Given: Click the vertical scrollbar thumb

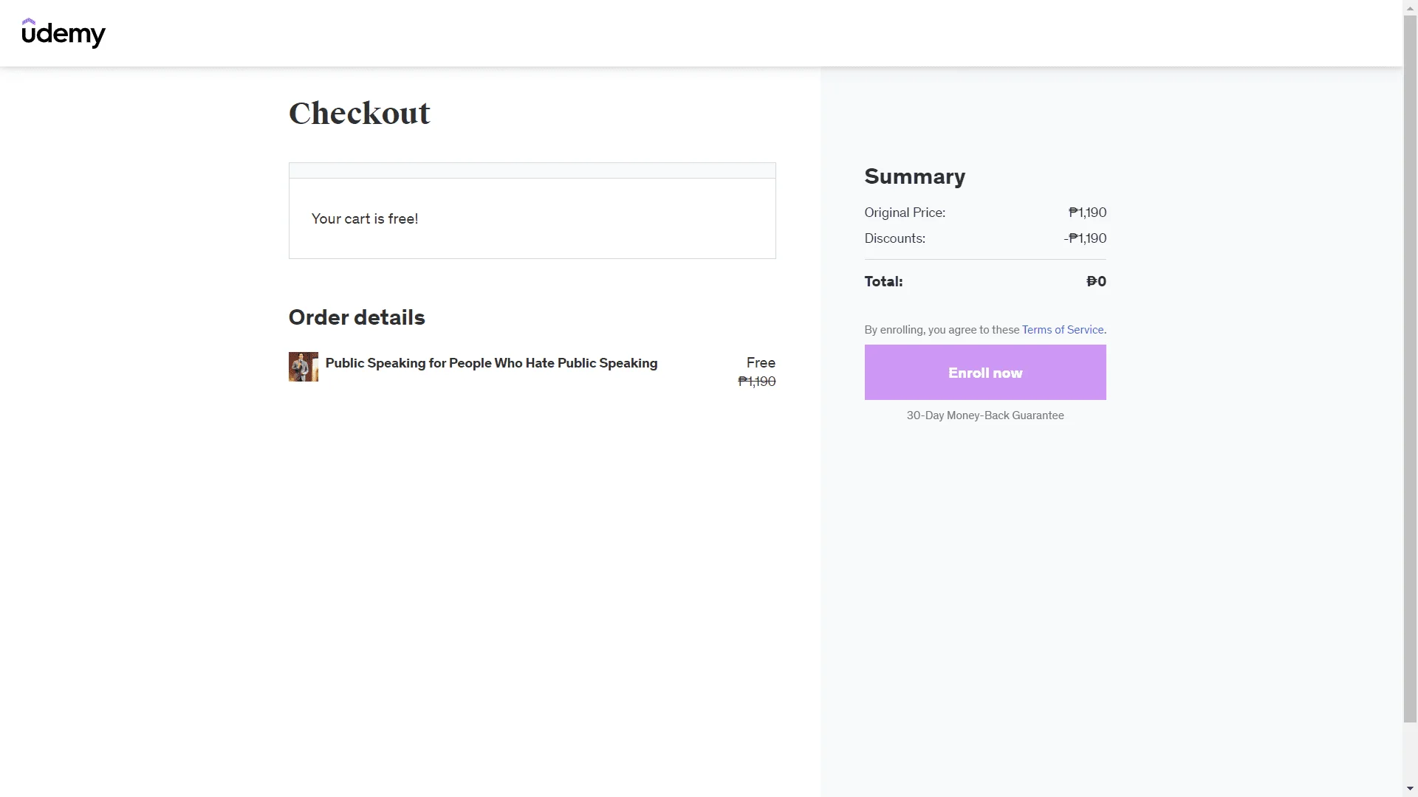Looking at the screenshot, I should pos(1410,369).
